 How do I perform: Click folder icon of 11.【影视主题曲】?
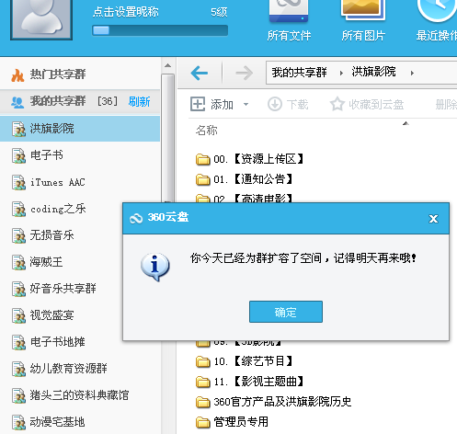[x=202, y=382]
